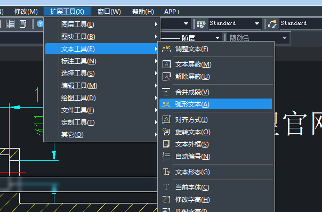Click the 调整文本 ABC icon
The width and height of the screenshot is (322, 212).
(166, 49)
